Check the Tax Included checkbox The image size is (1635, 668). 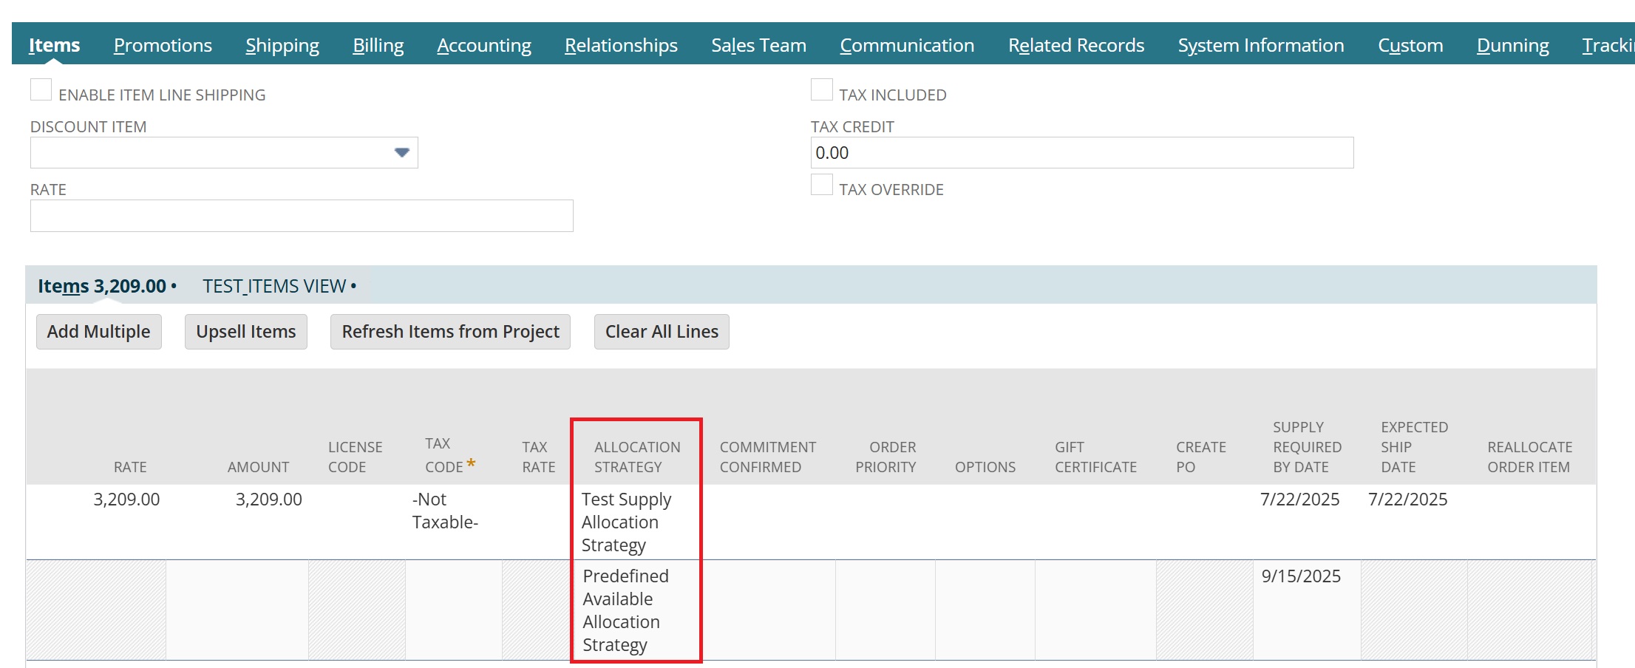pyautogui.click(x=821, y=91)
